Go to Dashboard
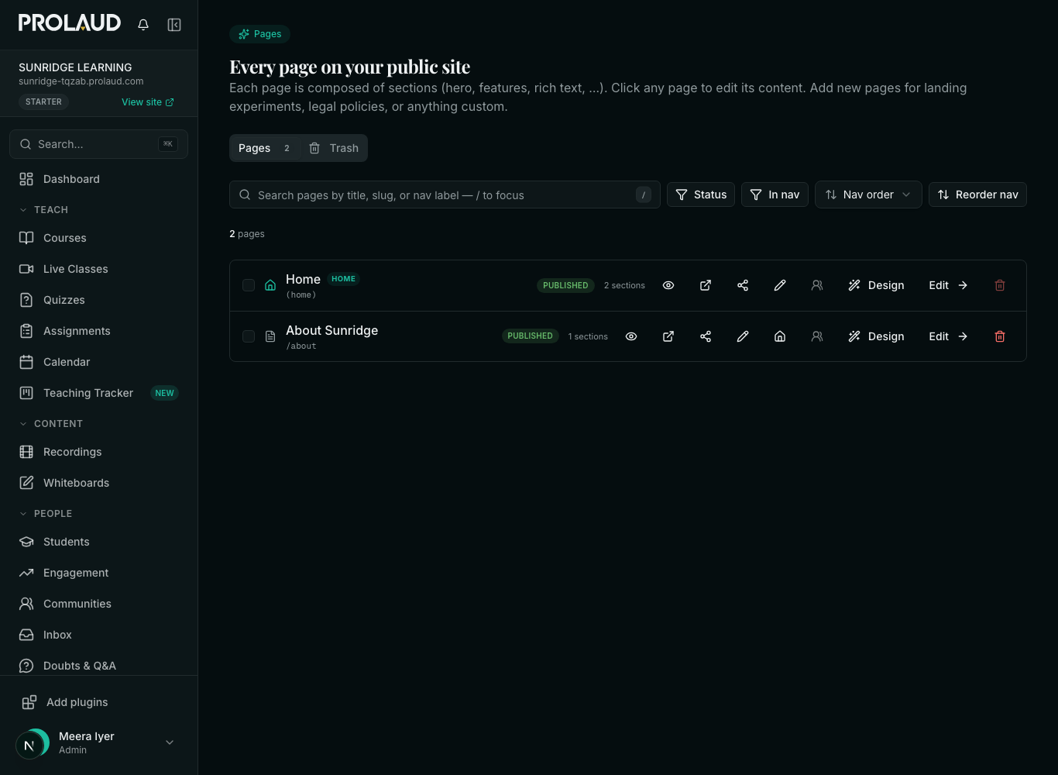Screen dimensions: 1058x775 [x=98, y=179]
